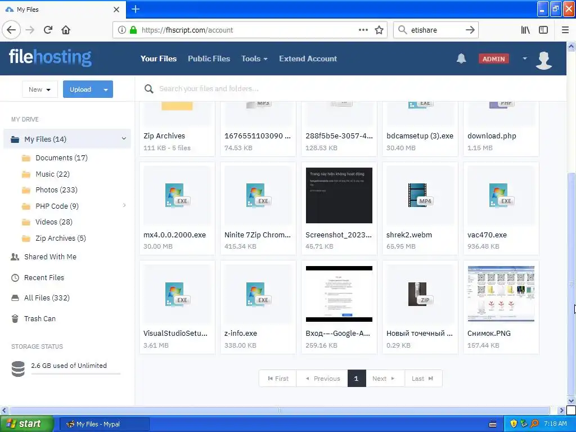Reload the page with refresh icon
Screen dimensions: 576x432
point(48,30)
